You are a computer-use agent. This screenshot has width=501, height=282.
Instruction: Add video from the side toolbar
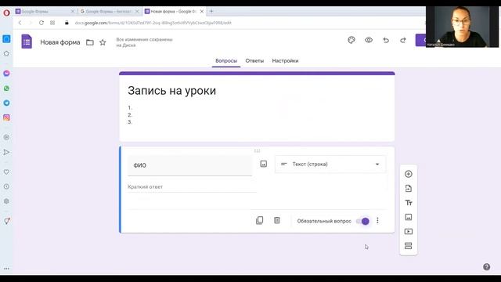coord(409,232)
